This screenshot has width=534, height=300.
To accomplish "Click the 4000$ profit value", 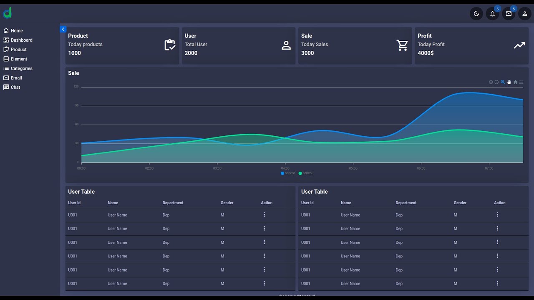I will [x=426, y=53].
